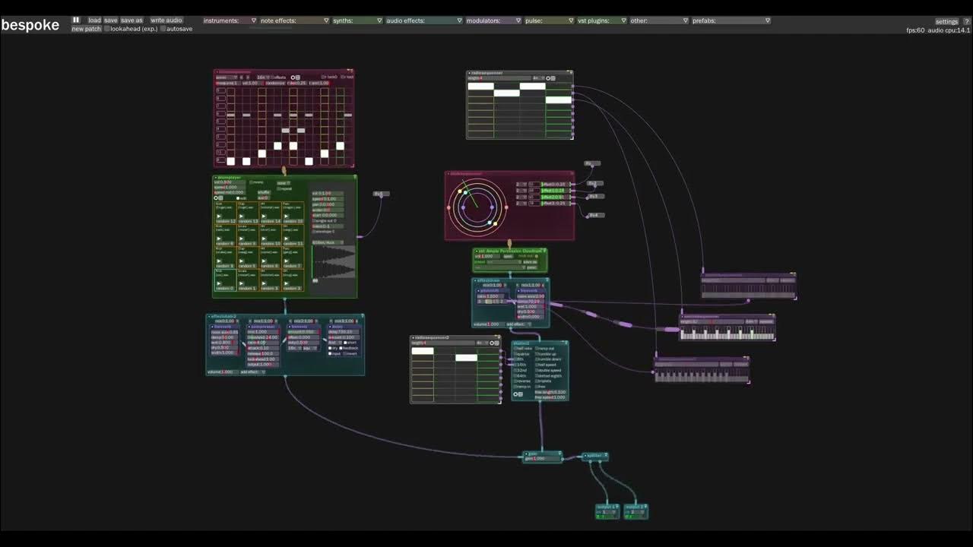Image resolution: width=973 pixels, height=547 pixels.
Task: Click the shuffle button in drumplayer
Action: tap(264, 192)
